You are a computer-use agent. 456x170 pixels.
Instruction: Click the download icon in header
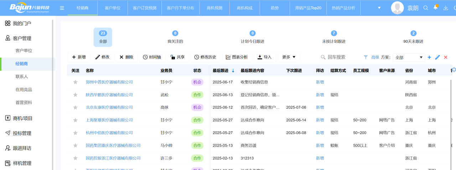[446, 8]
